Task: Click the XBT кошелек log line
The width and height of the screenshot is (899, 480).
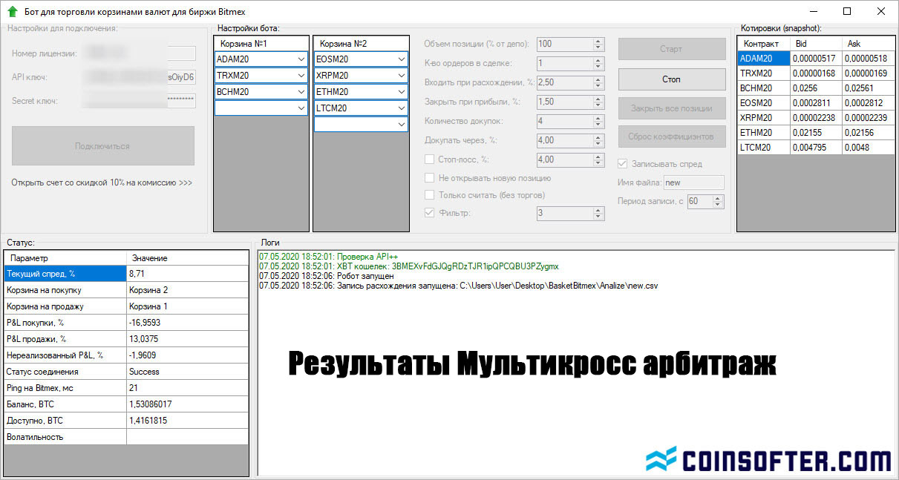Action: pyautogui.click(x=409, y=266)
